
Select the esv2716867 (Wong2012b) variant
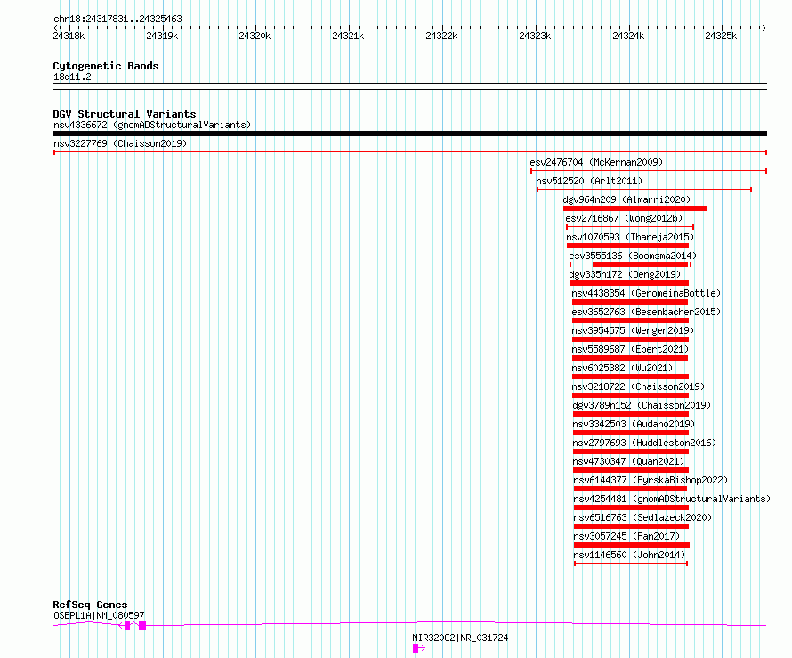pyautogui.click(x=624, y=218)
